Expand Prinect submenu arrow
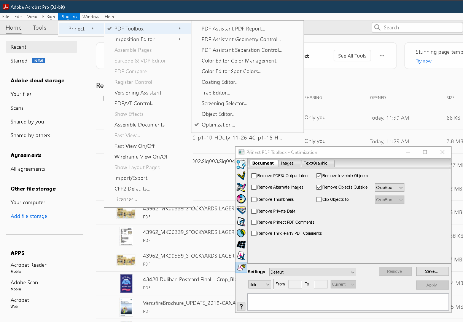463x322 pixels. click(92, 29)
